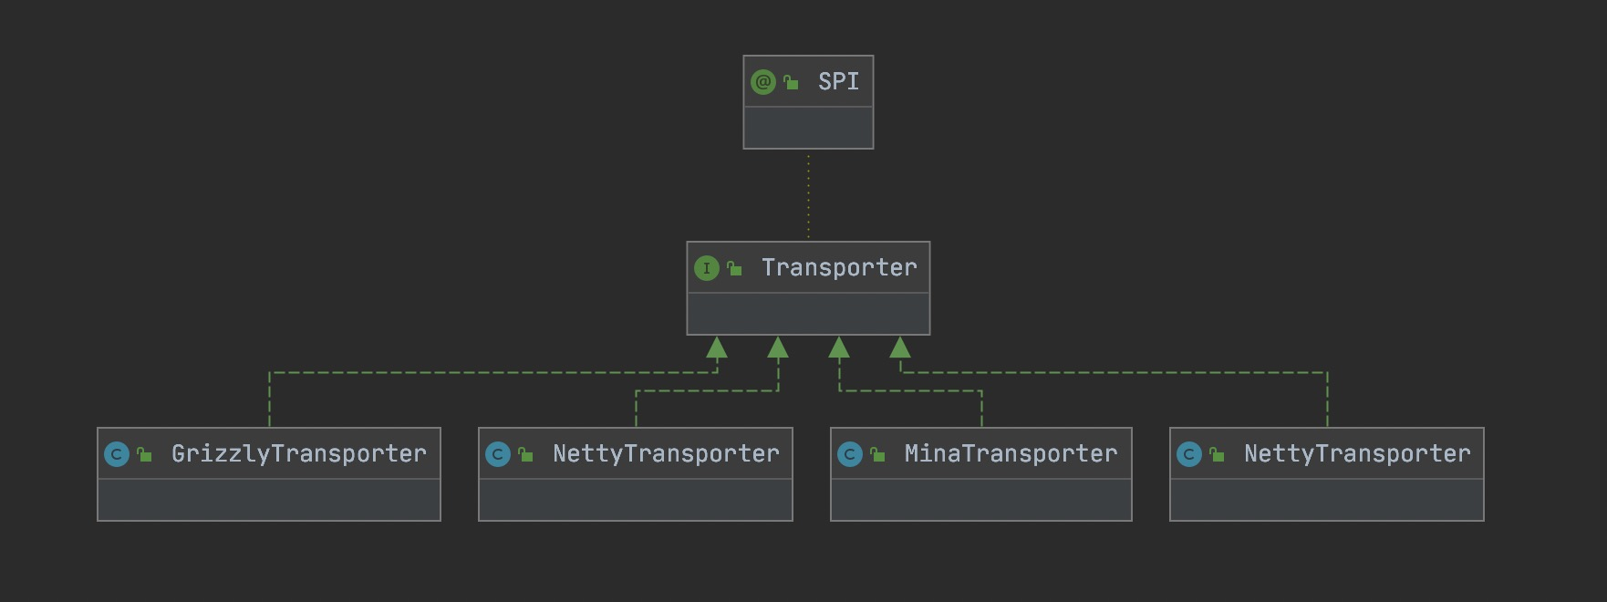Viewport: 1607px width, 602px height.
Task: Click the class C icon on MinaTransporter
Action: 849,454
